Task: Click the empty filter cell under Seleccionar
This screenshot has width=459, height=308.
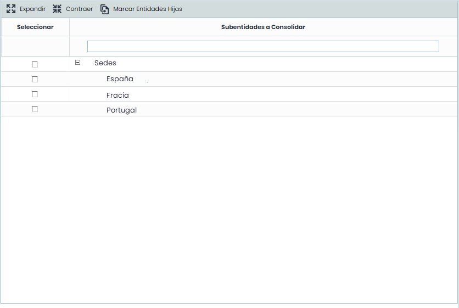Action: [35, 46]
